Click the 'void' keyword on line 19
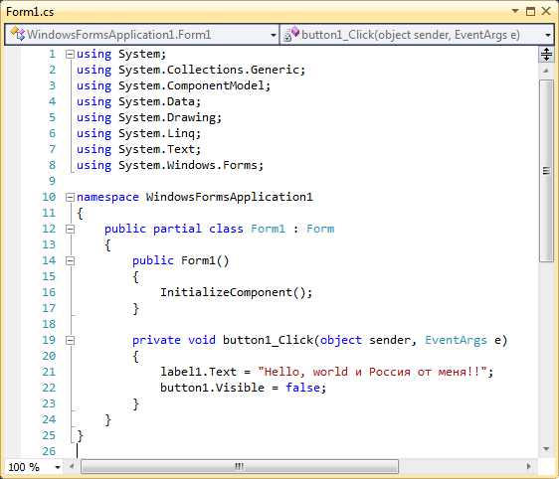559x479 pixels. [x=202, y=341]
